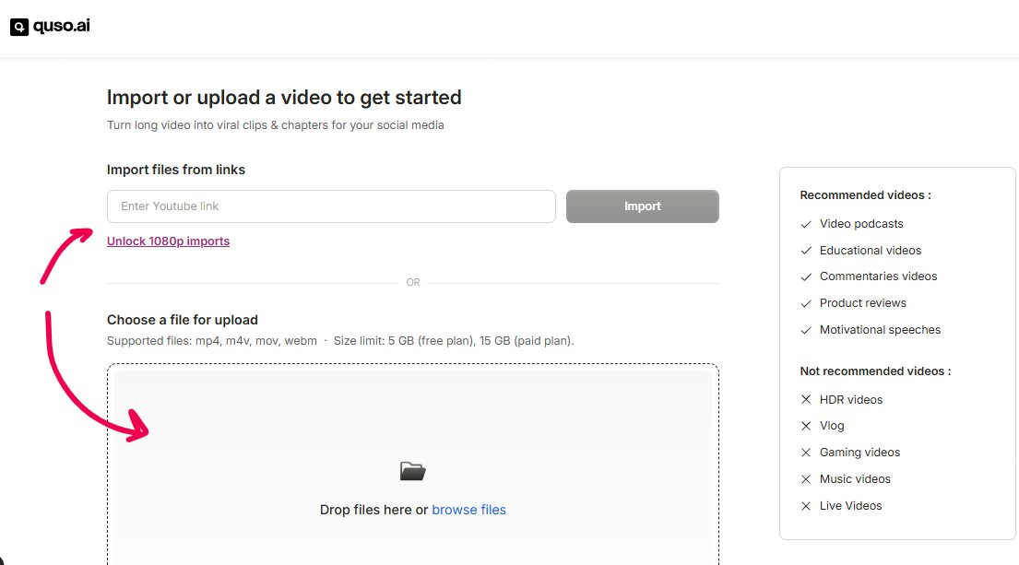
Task: Click the checkmark beside Product reviews
Action: (805, 302)
